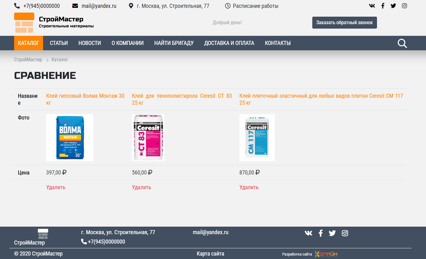The height and width of the screenshot is (259, 426).
Task: Open Facebook icon in top header
Action: [383, 6]
